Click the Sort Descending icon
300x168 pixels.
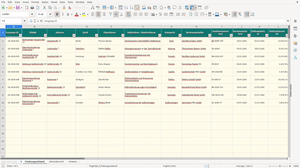131,8
